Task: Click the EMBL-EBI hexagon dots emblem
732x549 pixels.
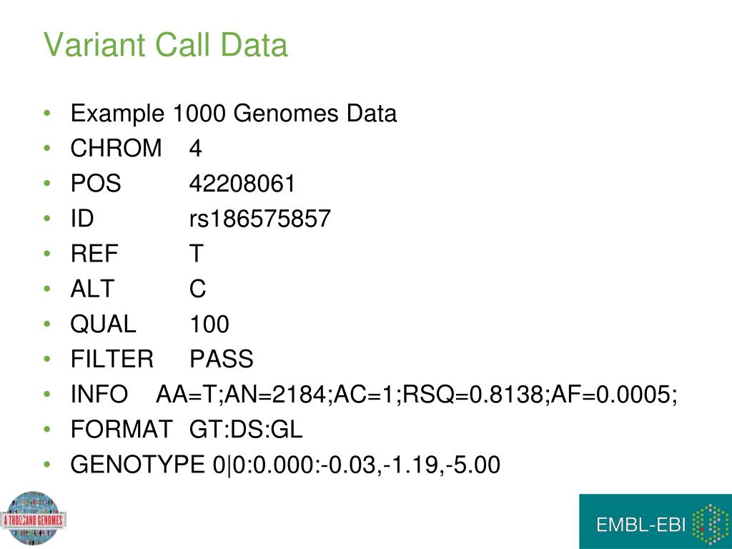Action: (710, 524)
